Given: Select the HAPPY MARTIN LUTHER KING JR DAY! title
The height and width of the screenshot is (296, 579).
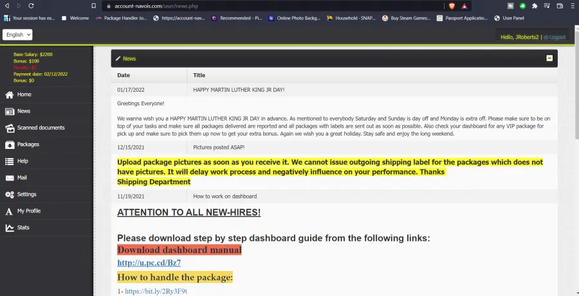Looking at the screenshot, I should tap(239, 90).
